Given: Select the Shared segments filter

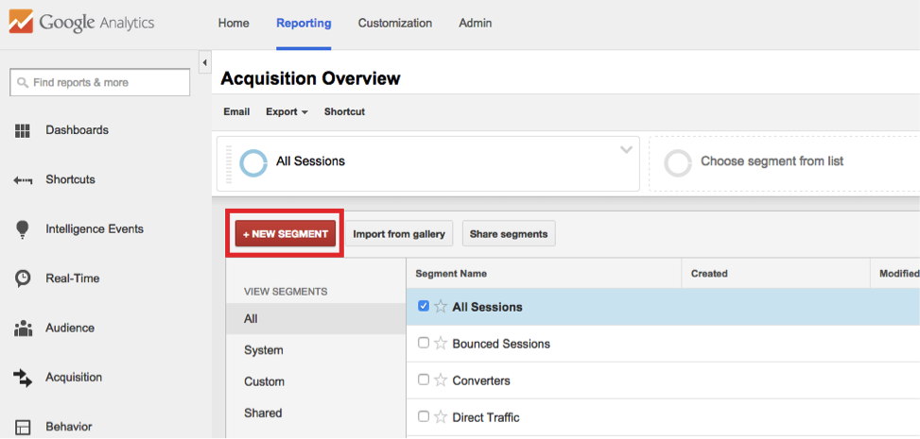Looking at the screenshot, I should click(x=263, y=414).
